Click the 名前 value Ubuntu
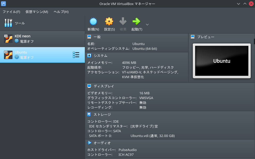Image resolution: width=255 pixels, height=159 pixels. (138, 44)
